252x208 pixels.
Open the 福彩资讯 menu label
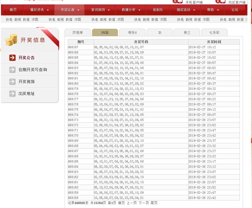pos(37,10)
